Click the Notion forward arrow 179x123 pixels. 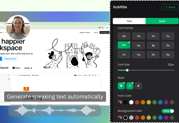[x=16, y=75]
